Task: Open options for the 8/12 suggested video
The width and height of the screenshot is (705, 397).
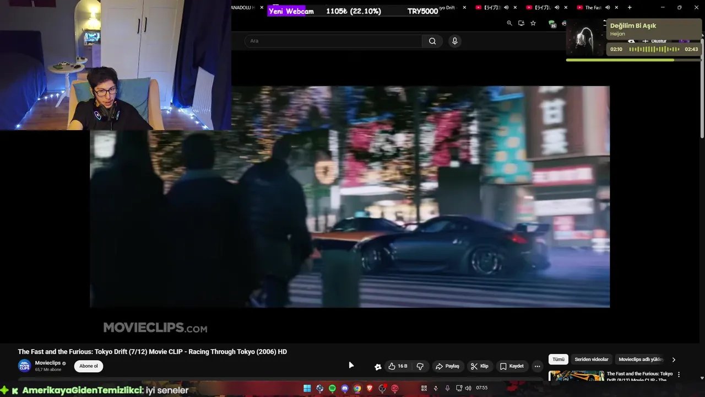Action: click(679, 374)
